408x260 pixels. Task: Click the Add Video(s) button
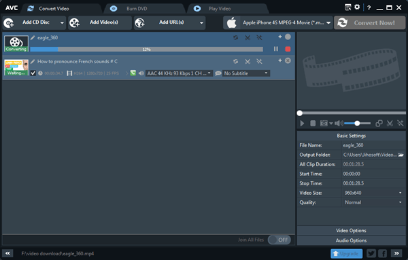click(100, 22)
